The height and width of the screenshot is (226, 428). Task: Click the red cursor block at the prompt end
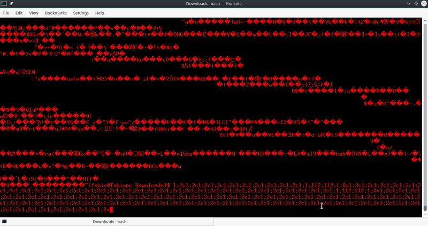coord(111,209)
